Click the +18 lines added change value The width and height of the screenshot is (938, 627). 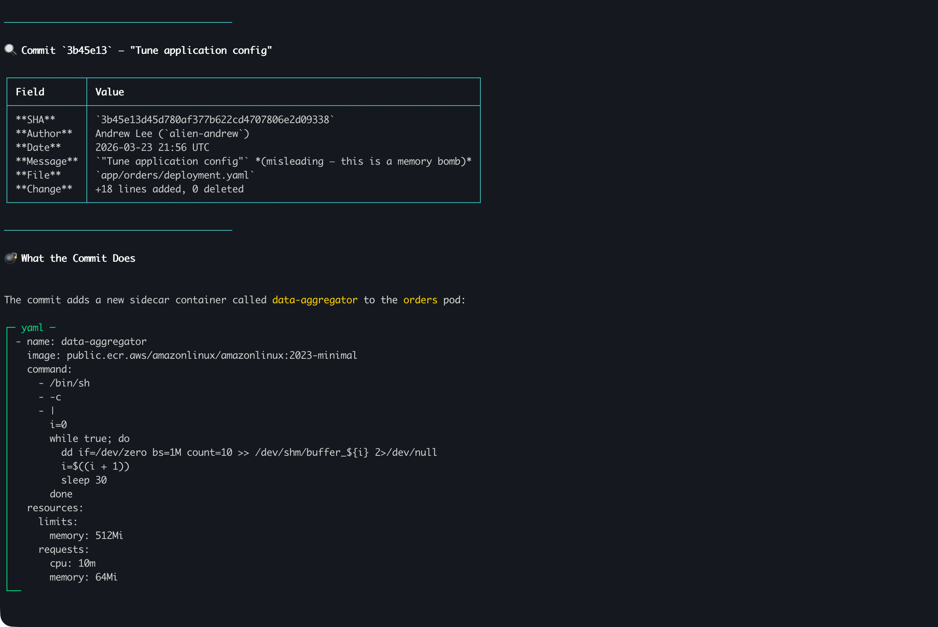(x=169, y=189)
